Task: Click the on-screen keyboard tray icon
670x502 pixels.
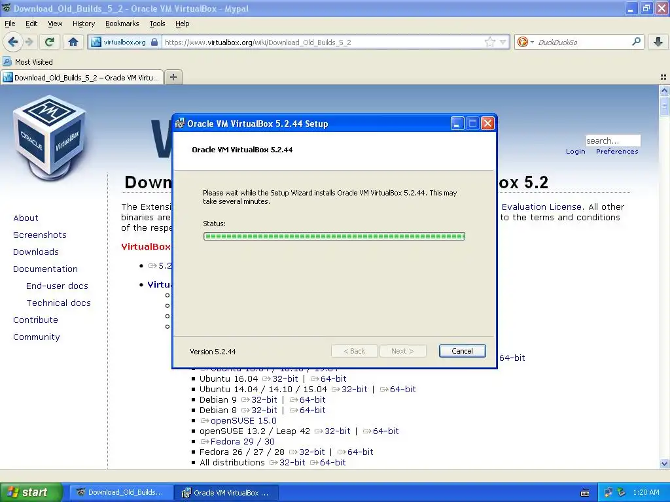Action: click(586, 493)
